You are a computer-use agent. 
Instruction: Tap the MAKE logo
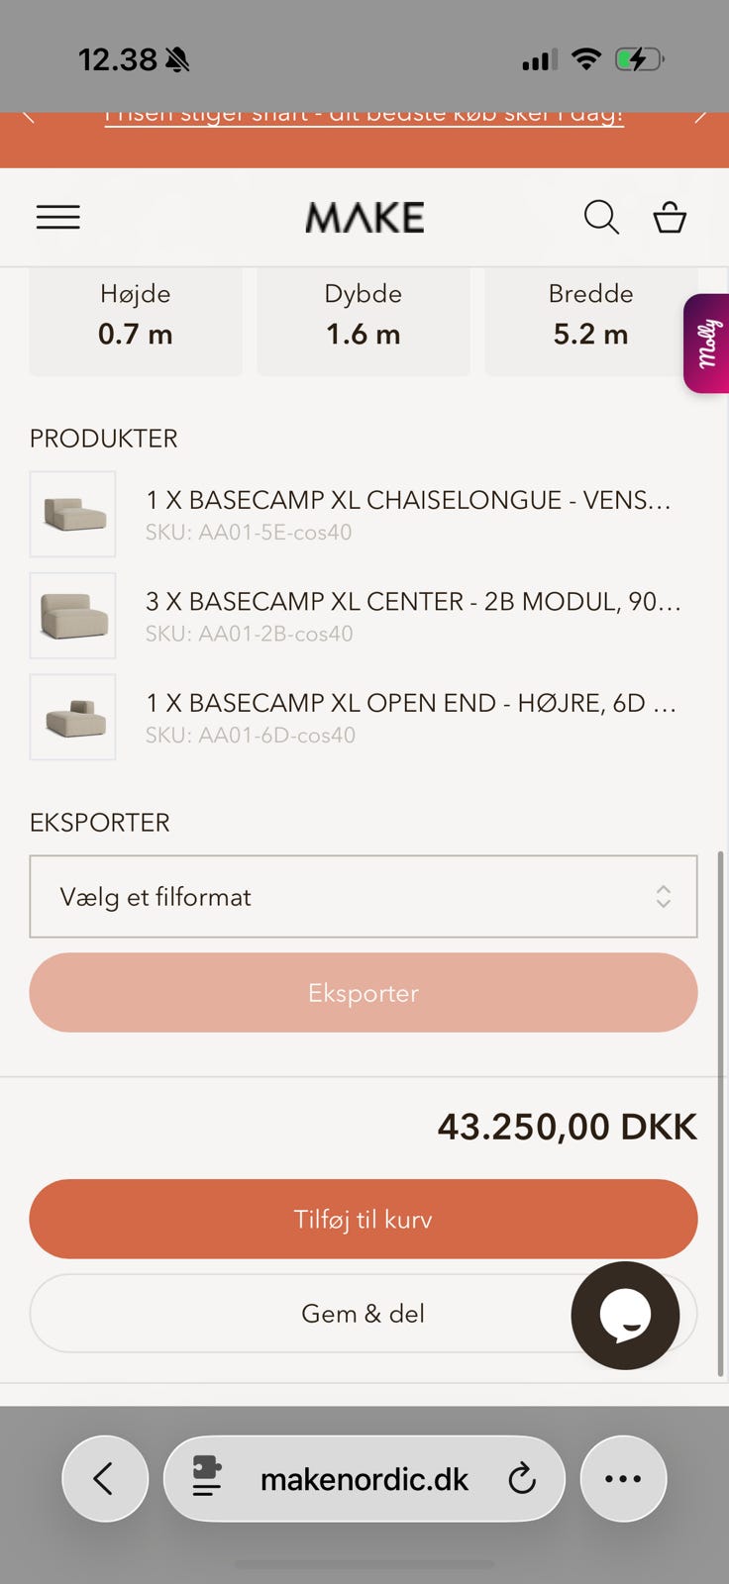(364, 217)
